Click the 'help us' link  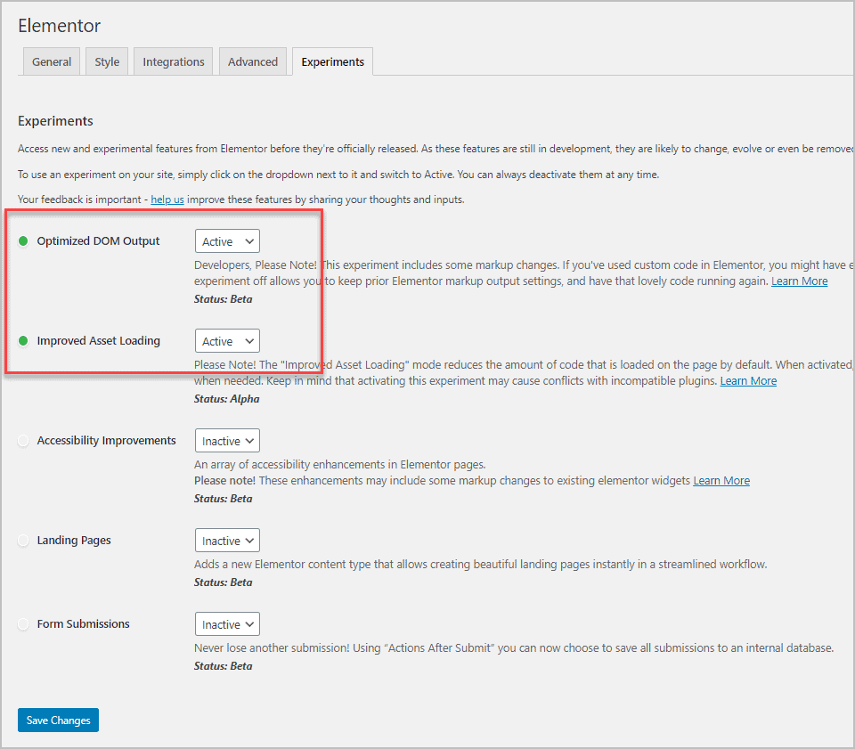(x=167, y=199)
